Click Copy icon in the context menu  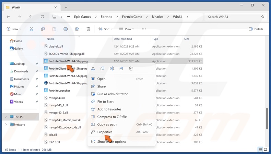point(102,69)
